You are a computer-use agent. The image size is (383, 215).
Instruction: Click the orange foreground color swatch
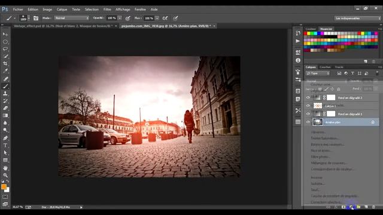click(4, 187)
